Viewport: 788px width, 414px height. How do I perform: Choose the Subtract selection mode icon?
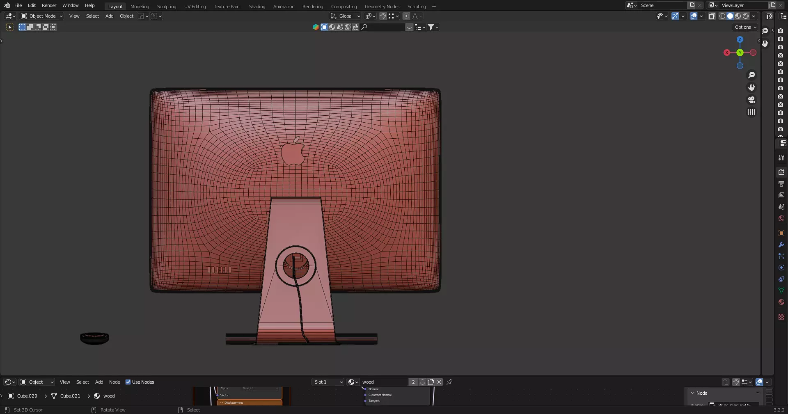click(x=38, y=27)
